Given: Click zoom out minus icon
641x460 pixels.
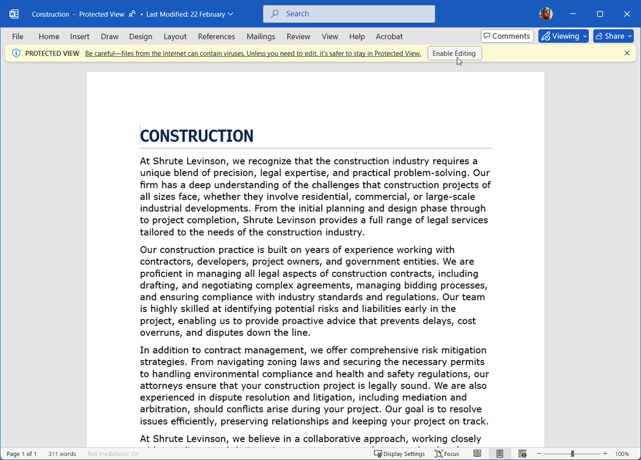Looking at the screenshot, I should coord(539,454).
